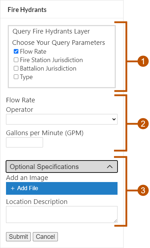
Task: Cancel the query form
Action: 45,237
